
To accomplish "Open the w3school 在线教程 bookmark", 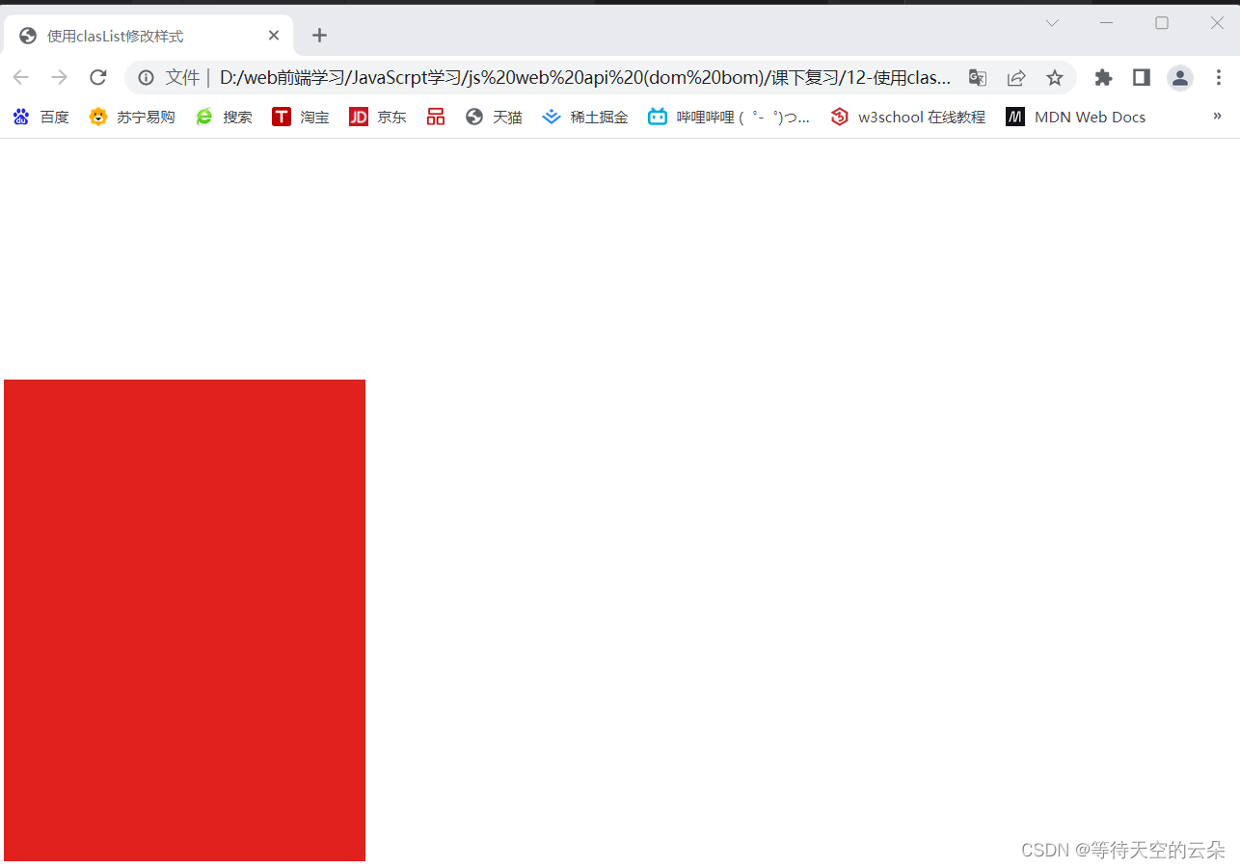I will point(908,117).
